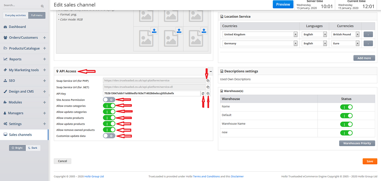
Task: Click into the API Key text field
Action: tap(152, 94)
